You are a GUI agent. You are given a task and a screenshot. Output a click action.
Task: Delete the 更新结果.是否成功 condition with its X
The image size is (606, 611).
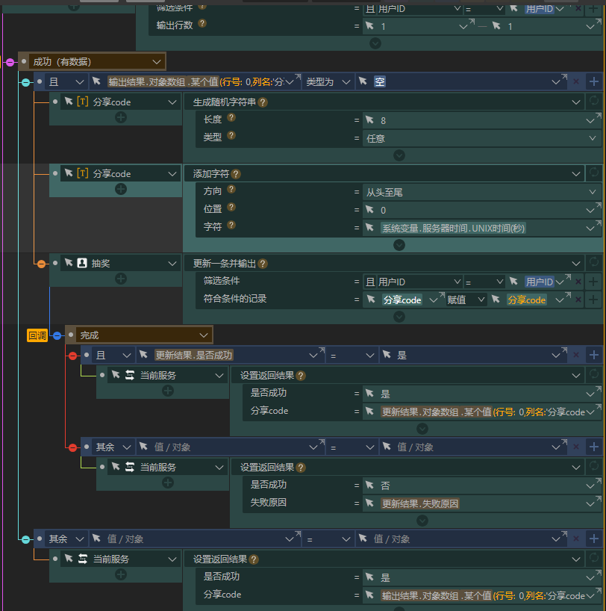tap(576, 355)
